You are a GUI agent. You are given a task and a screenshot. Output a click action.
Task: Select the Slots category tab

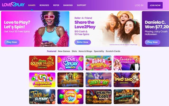[x=74, y=51]
